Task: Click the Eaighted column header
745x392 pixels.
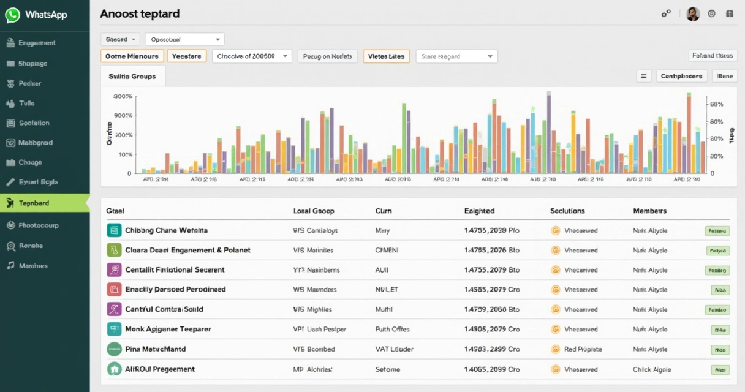Action: point(479,211)
